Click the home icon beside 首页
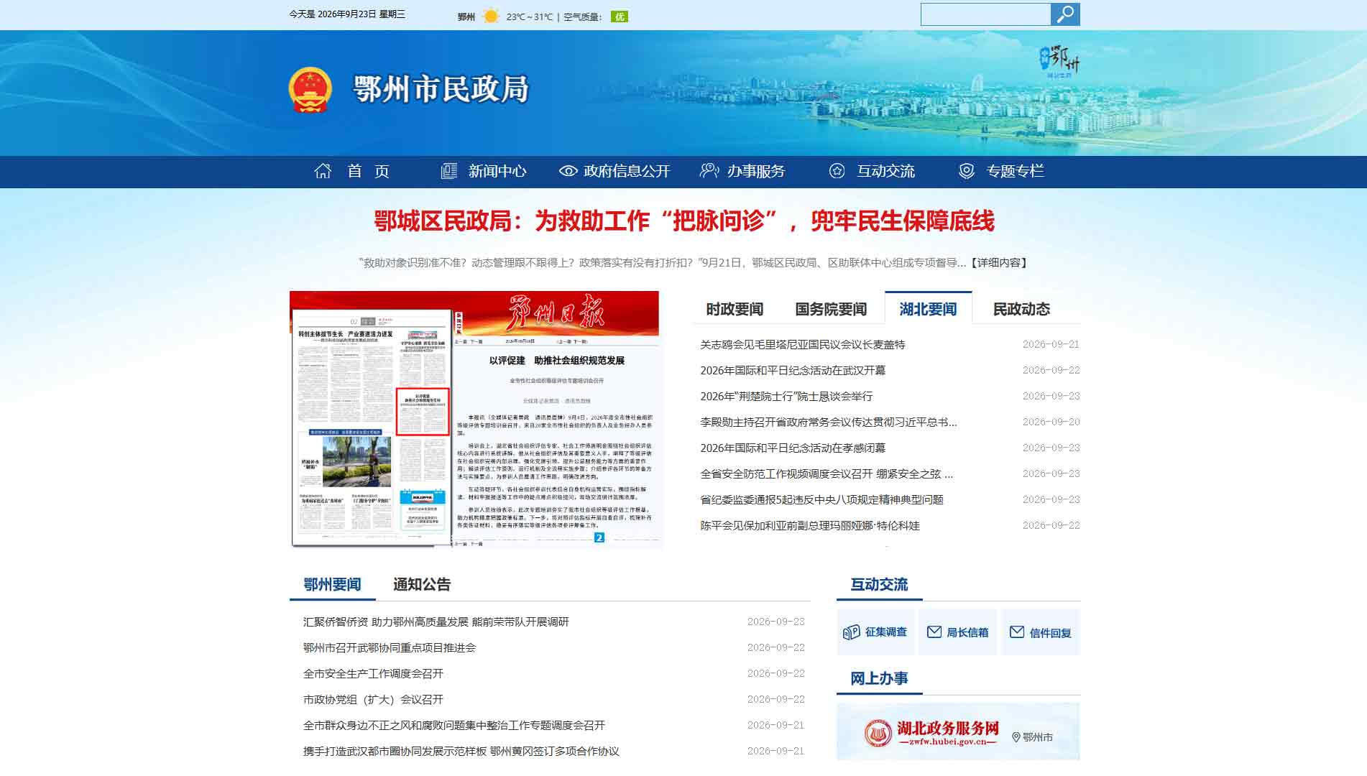The width and height of the screenshot is (1367, 776). tap(323, 171)
